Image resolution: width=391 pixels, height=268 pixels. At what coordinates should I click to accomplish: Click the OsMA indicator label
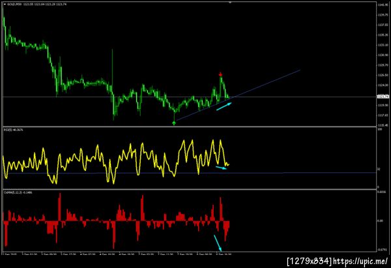(x=18, y=192)
